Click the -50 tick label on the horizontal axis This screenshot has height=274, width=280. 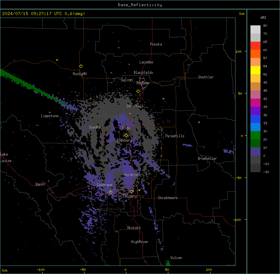pos(83,269)
